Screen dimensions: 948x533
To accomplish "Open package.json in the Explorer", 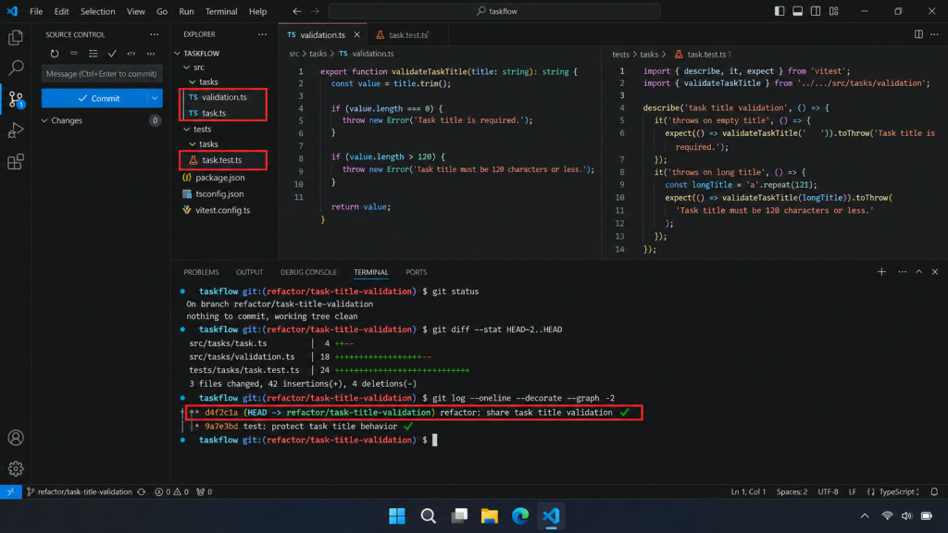I will pyautogui.click(x=220, y=178).
